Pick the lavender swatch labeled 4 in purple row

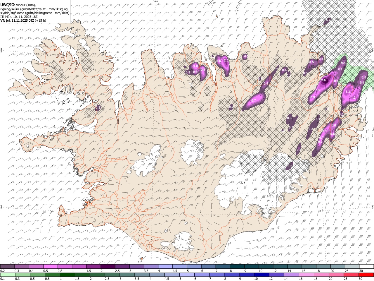tap(165, 266)
